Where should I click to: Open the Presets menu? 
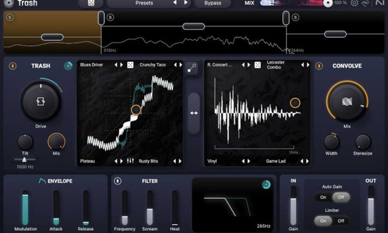pyautogui.click(x=144, y=3)
